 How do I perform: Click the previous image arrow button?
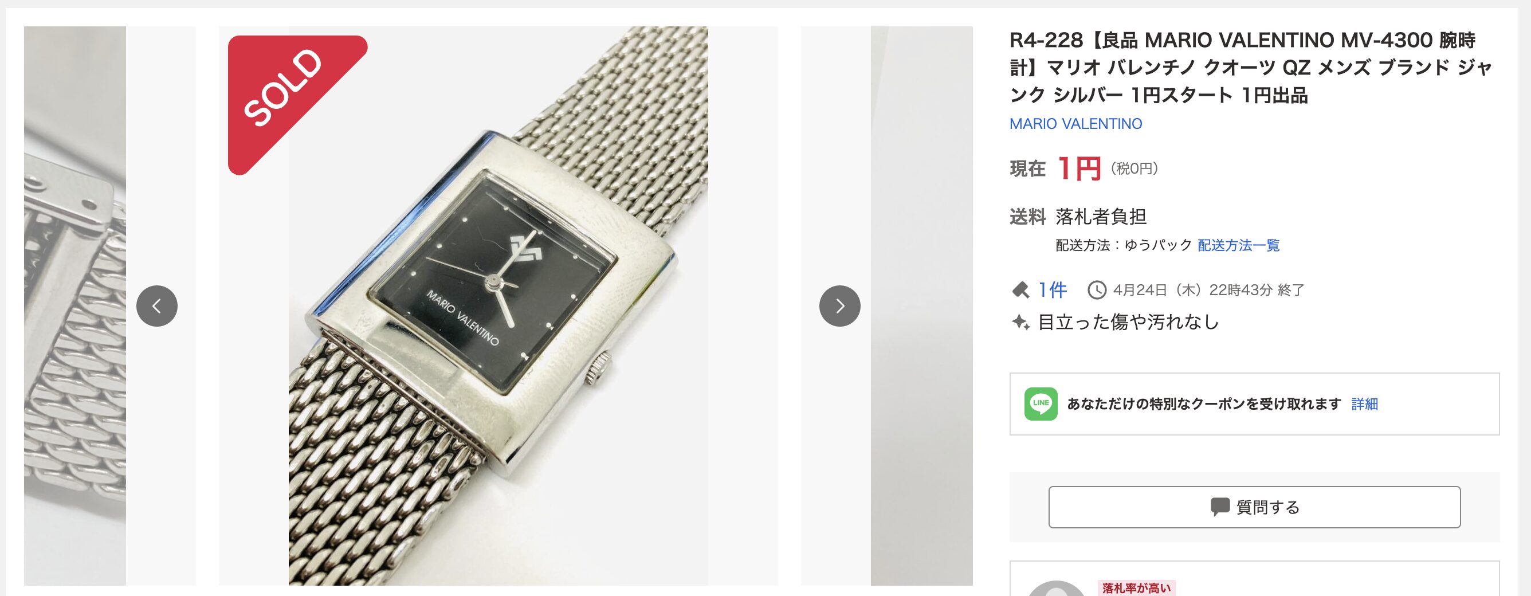tap(157, 306)
